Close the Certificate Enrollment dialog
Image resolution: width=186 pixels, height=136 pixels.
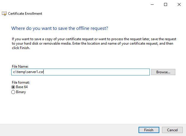click(179, 4)
